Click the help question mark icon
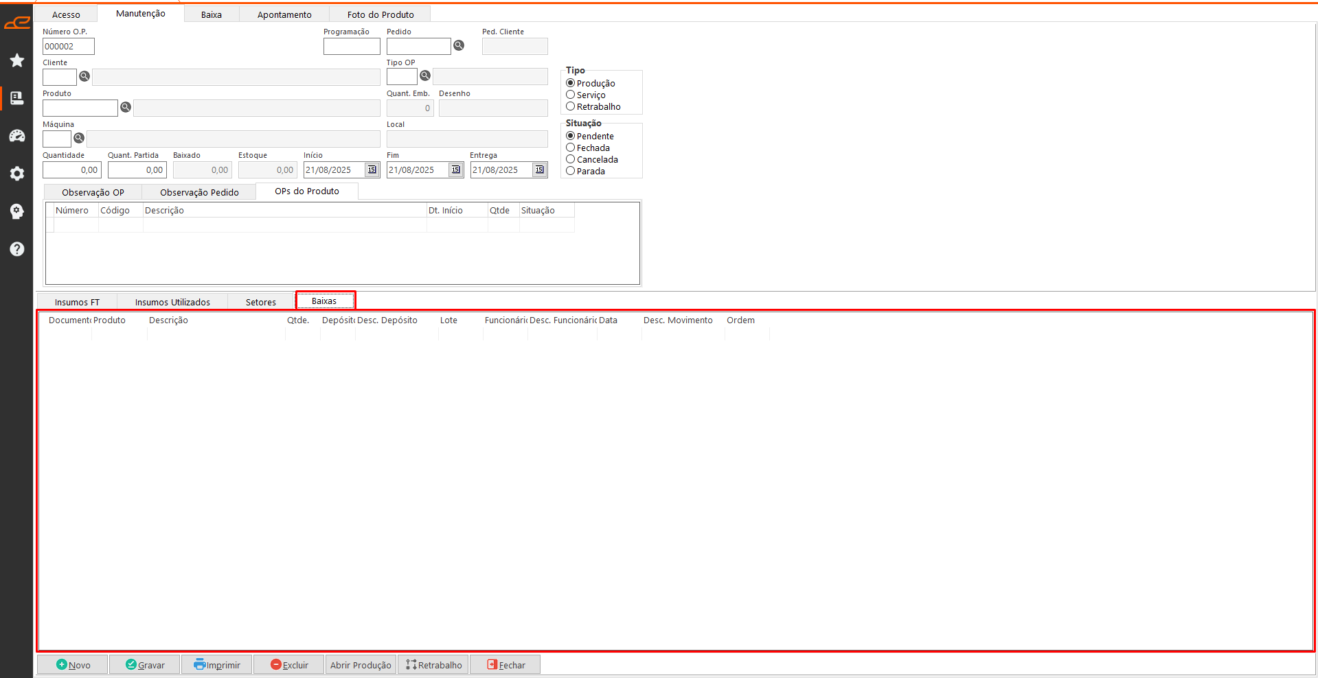This screenshot has height=678, width=1318. coord(17,249)
